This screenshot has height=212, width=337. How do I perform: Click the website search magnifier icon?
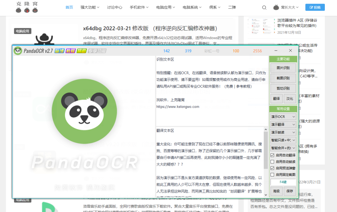tap(264, 8)
